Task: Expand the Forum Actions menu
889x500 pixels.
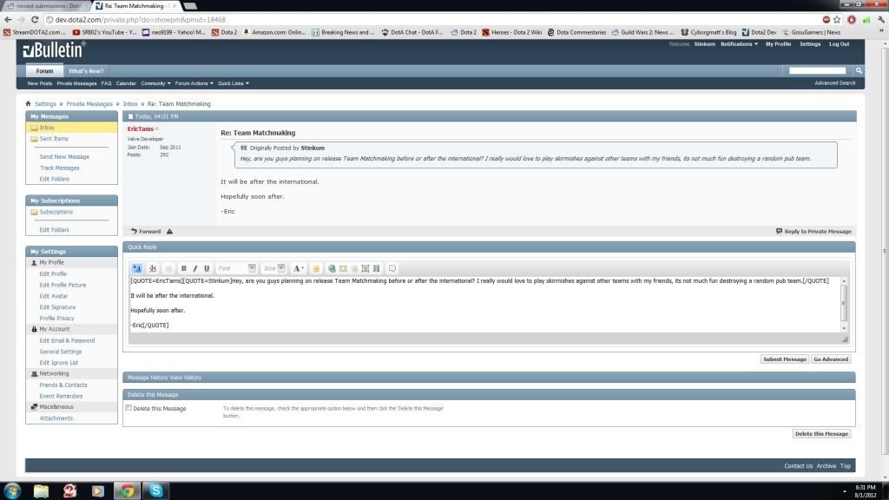Action: (x=191, y=83)
